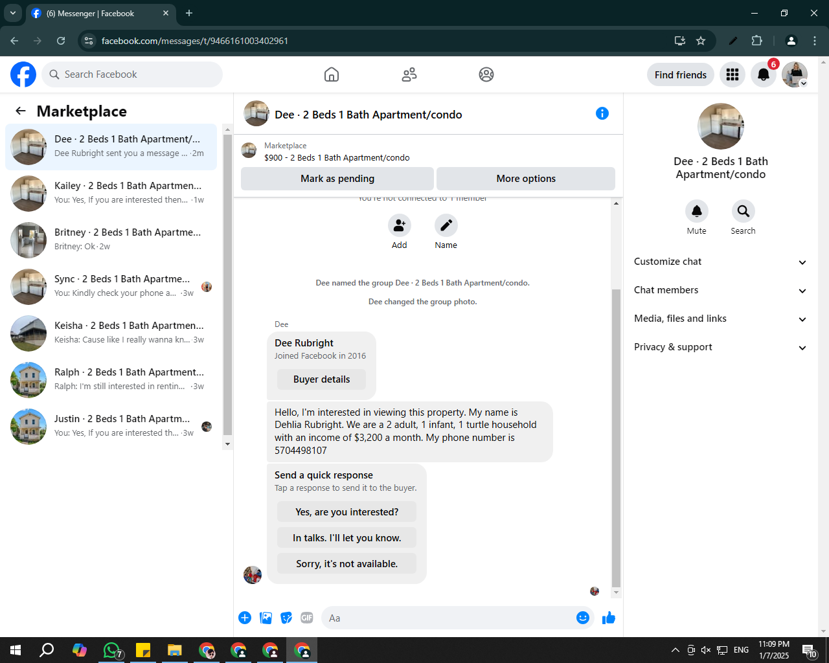Open a new browser tab
Viewport: 829px width, 663px height.
click(189, 13)
